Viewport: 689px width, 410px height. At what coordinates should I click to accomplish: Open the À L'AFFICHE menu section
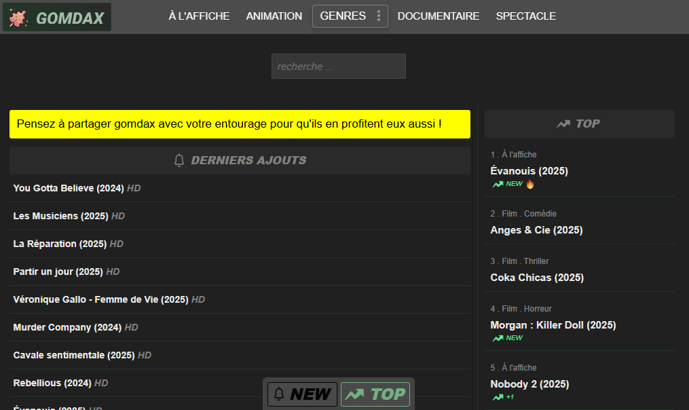[x=199, y=16]
